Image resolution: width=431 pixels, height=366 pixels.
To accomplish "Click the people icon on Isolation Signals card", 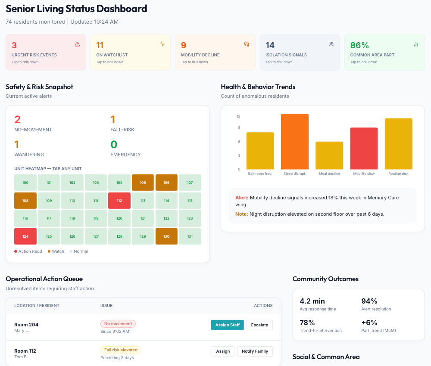I will (x=331, y=44).
